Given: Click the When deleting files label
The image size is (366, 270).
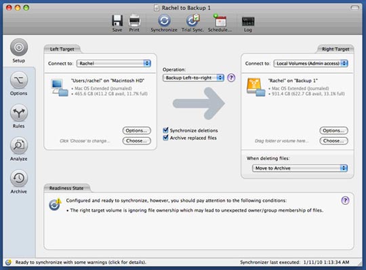Looking at the screenshot, I should tap(268, 158).
